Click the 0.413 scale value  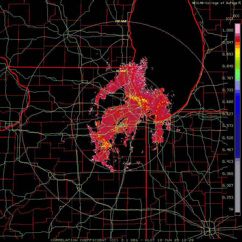point(228,162)
